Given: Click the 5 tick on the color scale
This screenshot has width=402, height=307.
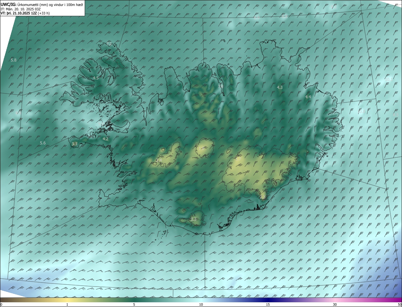Looking at the screenshot, I should 134,304.
